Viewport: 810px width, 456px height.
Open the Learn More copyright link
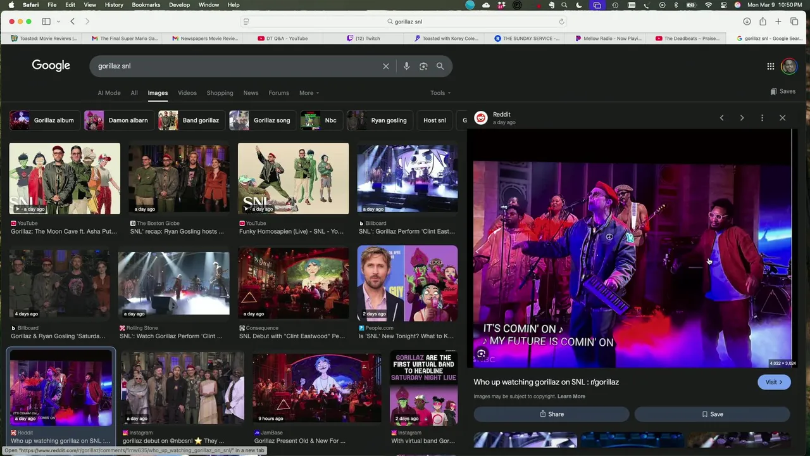571,396
